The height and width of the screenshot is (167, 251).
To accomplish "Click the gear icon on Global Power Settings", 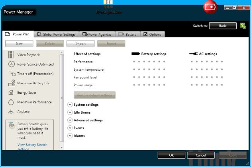I will tap(39, 34).
